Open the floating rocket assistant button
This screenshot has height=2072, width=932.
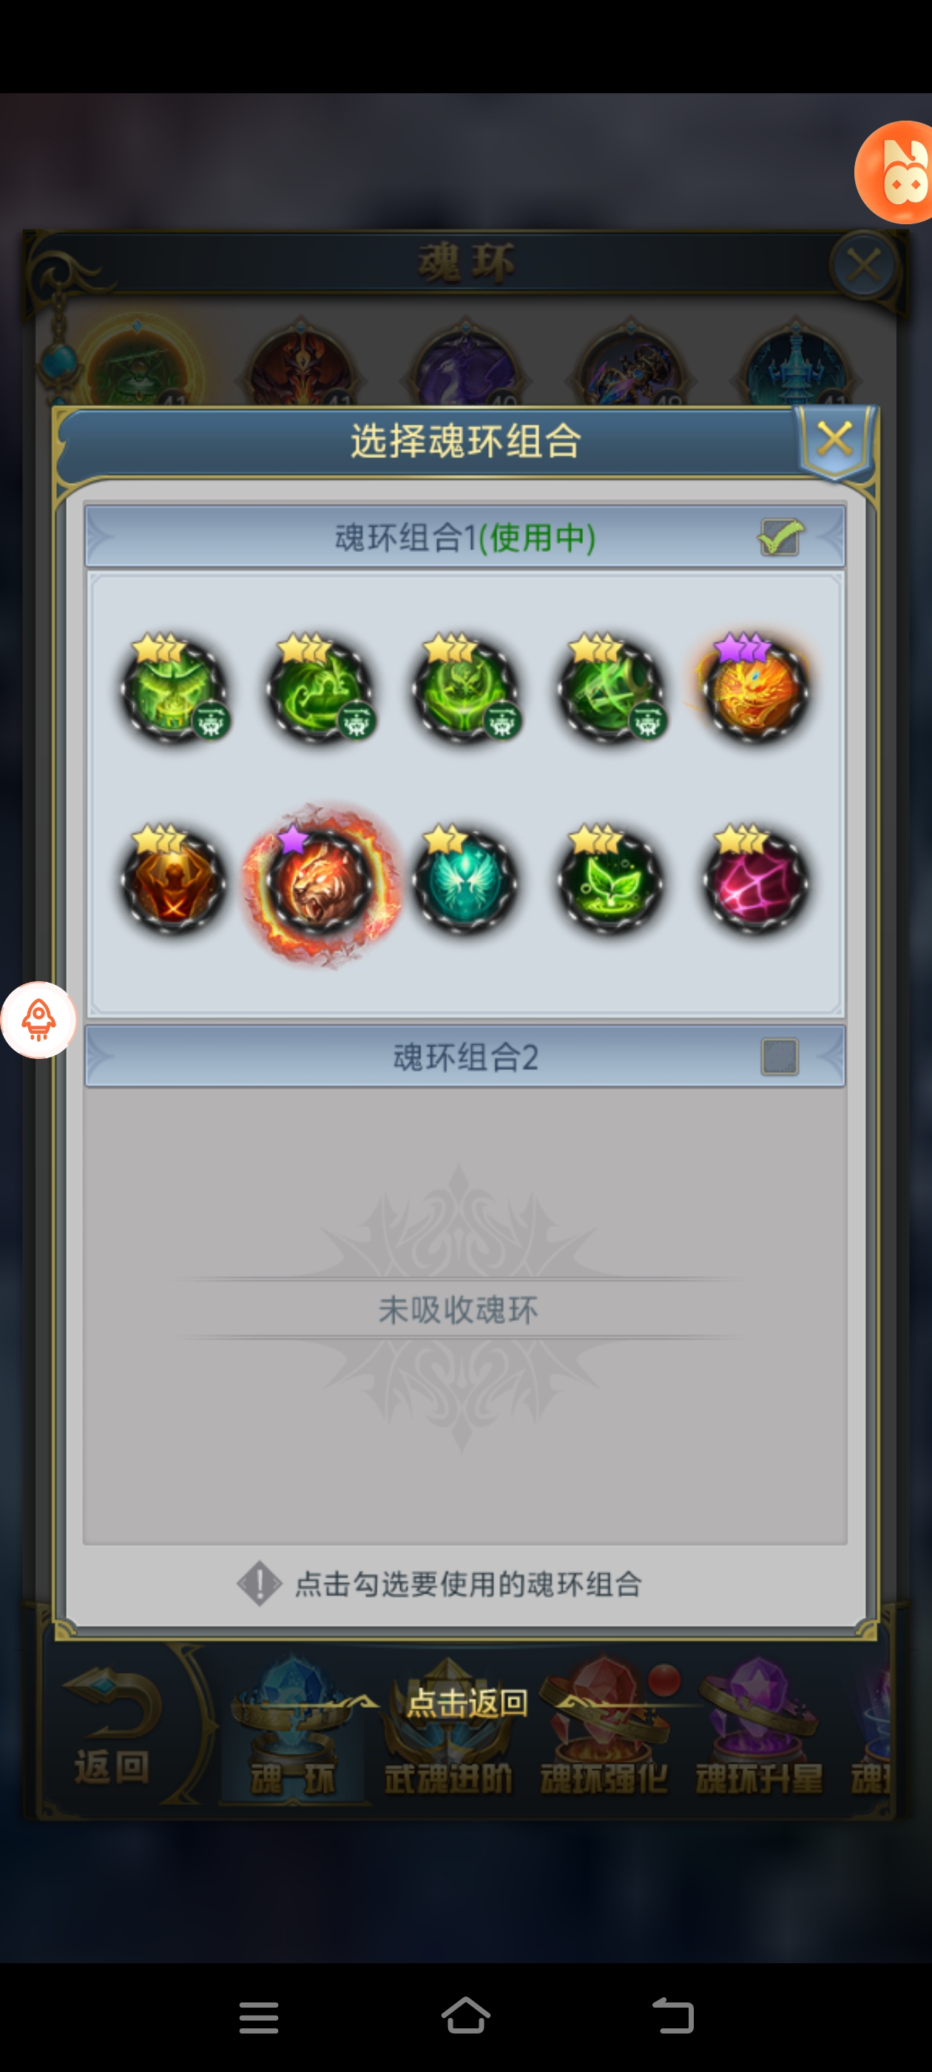38,1020
